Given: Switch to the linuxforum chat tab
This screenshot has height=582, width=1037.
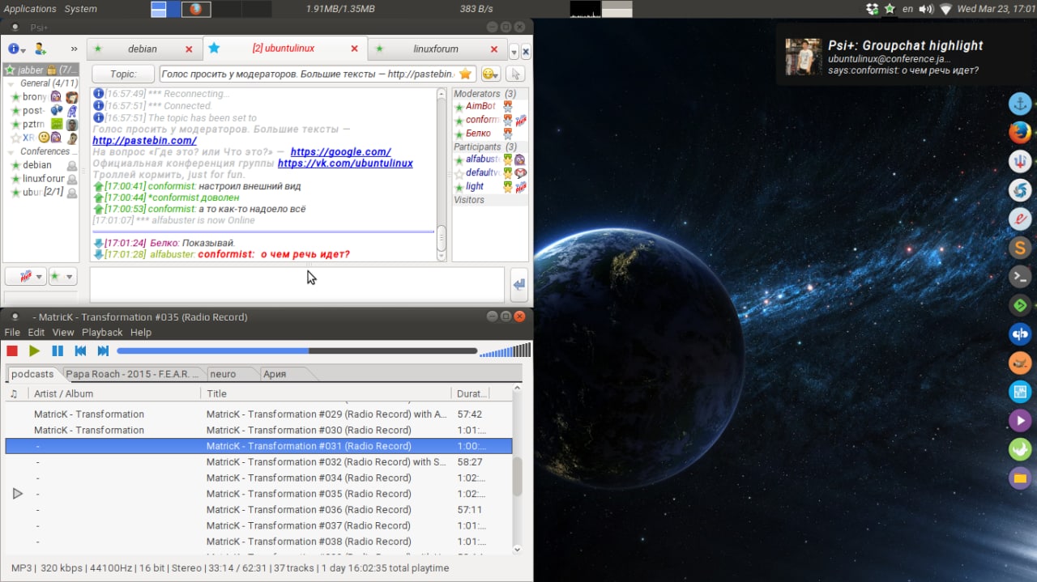Looking at the screenshot, I should 436,49.
